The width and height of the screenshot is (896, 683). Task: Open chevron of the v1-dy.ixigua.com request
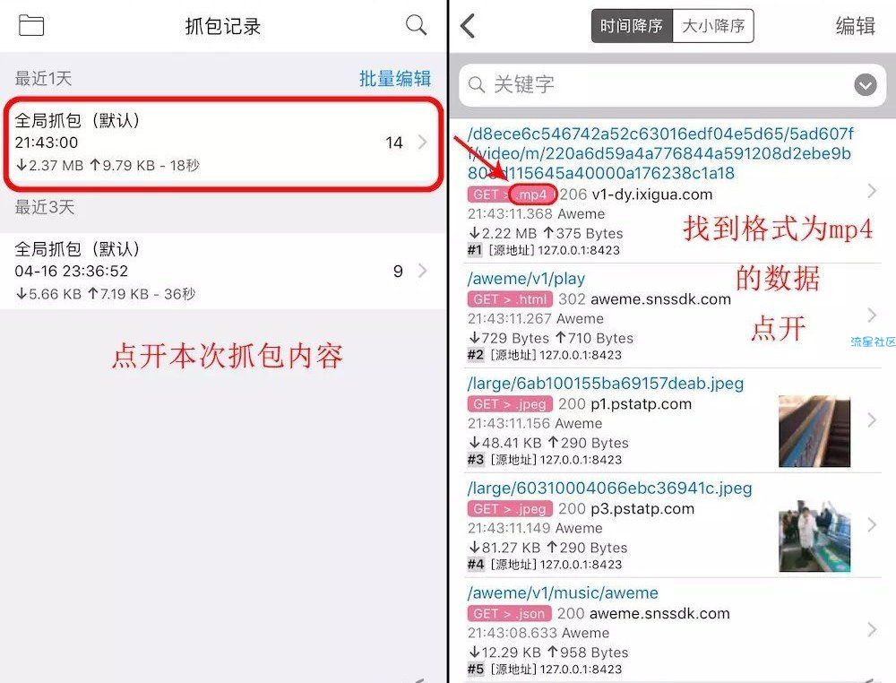click(x=872, y=191)
